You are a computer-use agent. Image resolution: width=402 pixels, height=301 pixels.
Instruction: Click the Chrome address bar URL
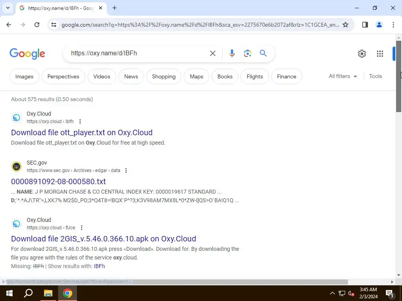(x=200, y=25)
